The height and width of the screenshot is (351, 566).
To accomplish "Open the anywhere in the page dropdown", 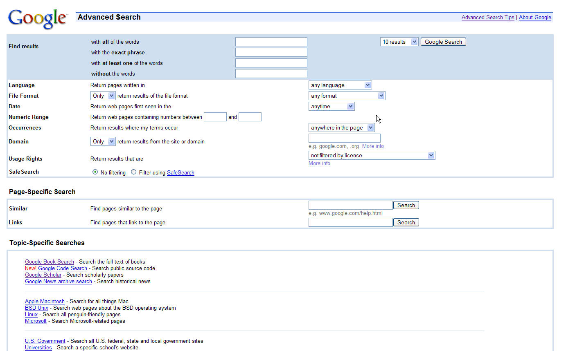I will click(341, 127).
